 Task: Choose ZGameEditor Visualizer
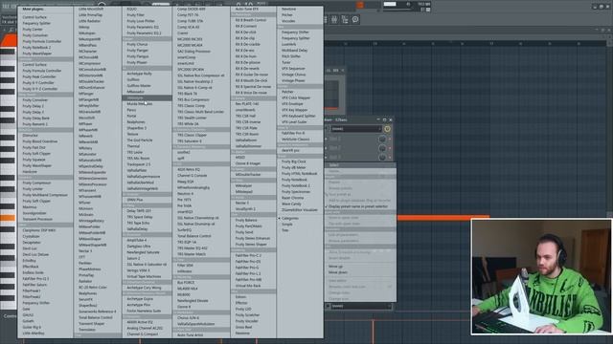300,210
